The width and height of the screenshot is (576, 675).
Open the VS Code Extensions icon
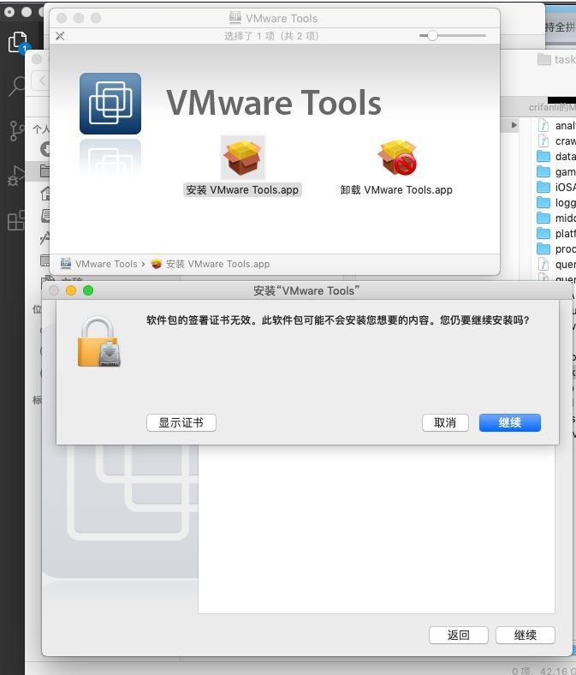tap(16, 220)
